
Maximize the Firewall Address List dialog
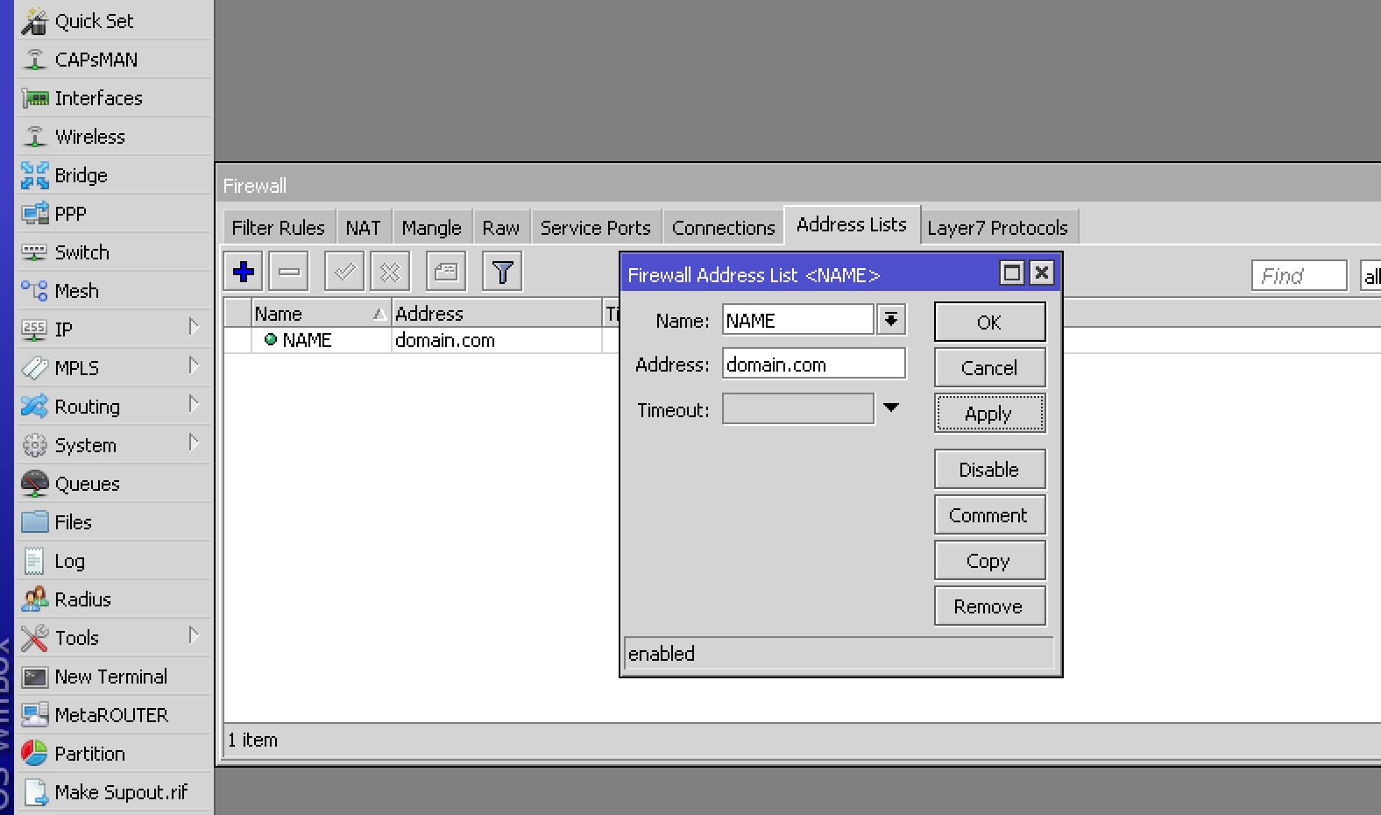pyautogui.click(x=1012, y=273)
